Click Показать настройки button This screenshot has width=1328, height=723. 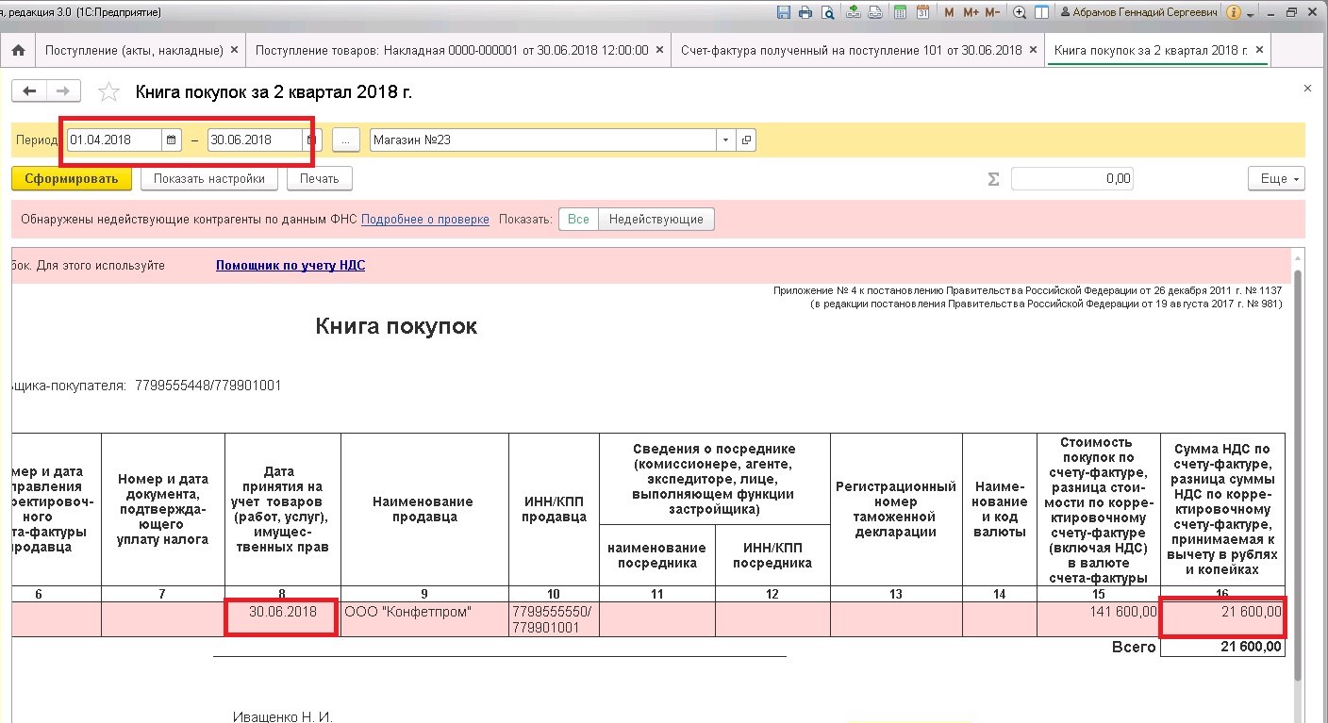pos(209,178)
